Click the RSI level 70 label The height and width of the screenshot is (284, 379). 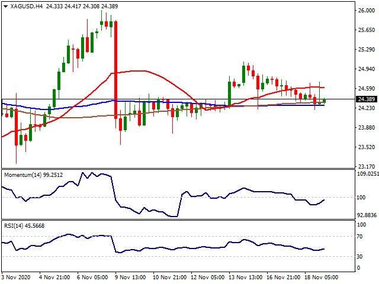360,237
